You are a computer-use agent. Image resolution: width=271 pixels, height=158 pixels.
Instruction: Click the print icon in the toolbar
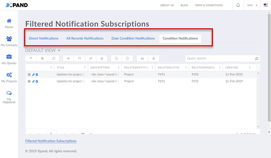tap(142, 58)
